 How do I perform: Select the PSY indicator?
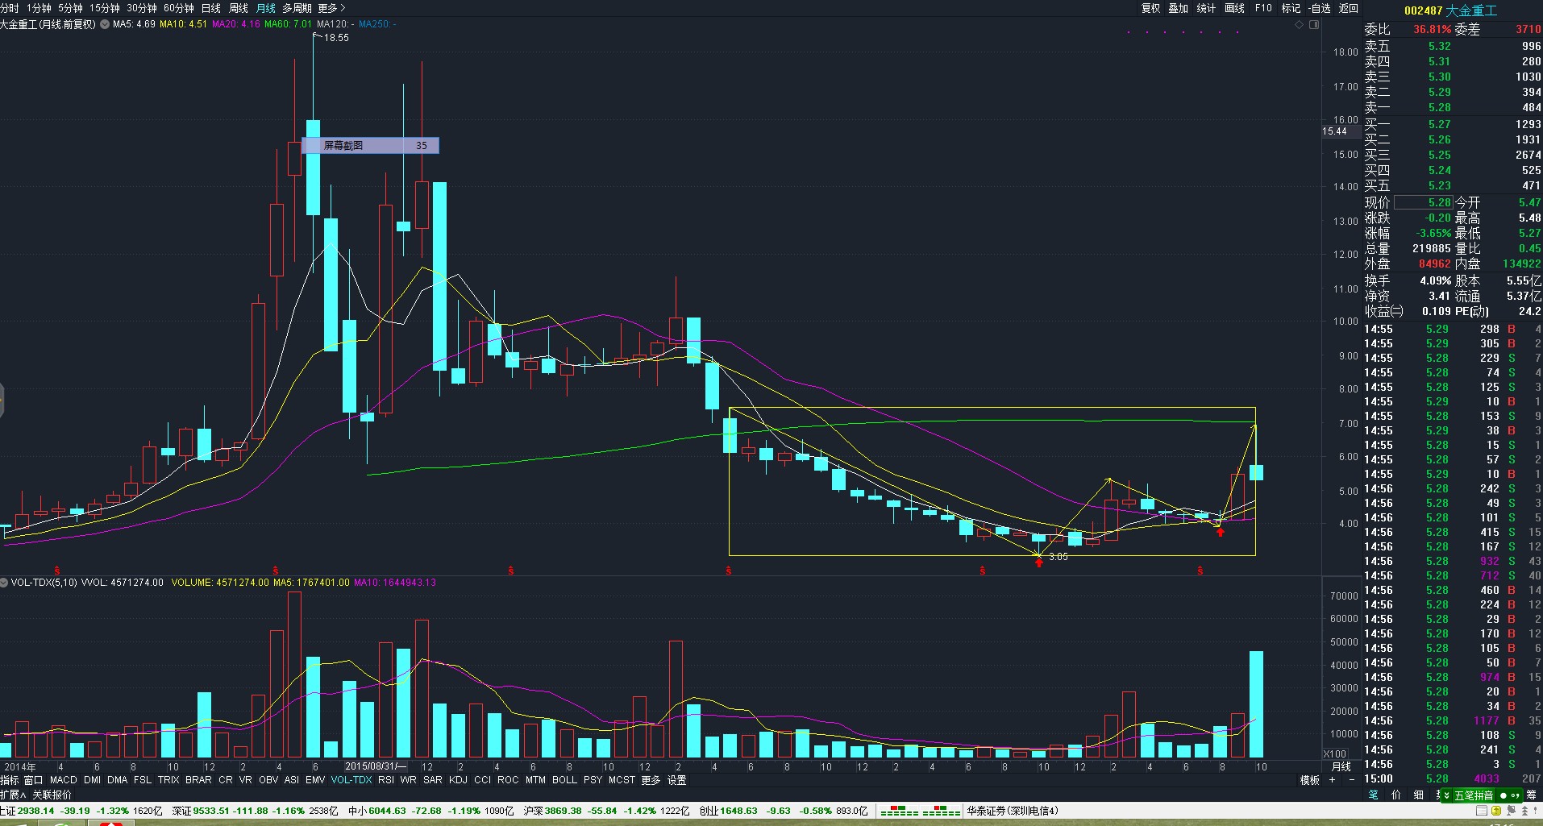pyautogui.click(x=593, y=780)
